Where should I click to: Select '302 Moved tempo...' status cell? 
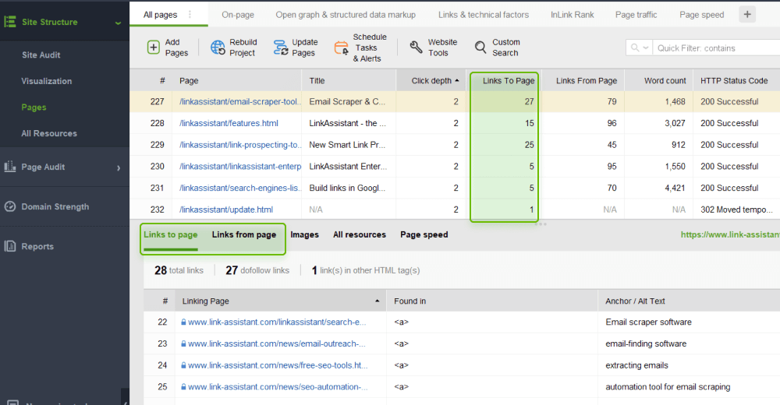pos(736,210)
